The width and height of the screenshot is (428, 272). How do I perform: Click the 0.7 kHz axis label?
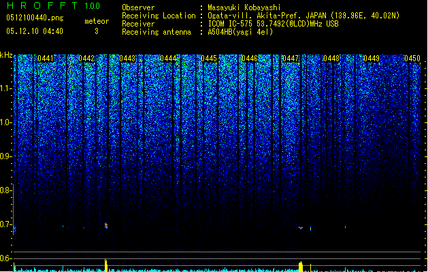(5, 224)
